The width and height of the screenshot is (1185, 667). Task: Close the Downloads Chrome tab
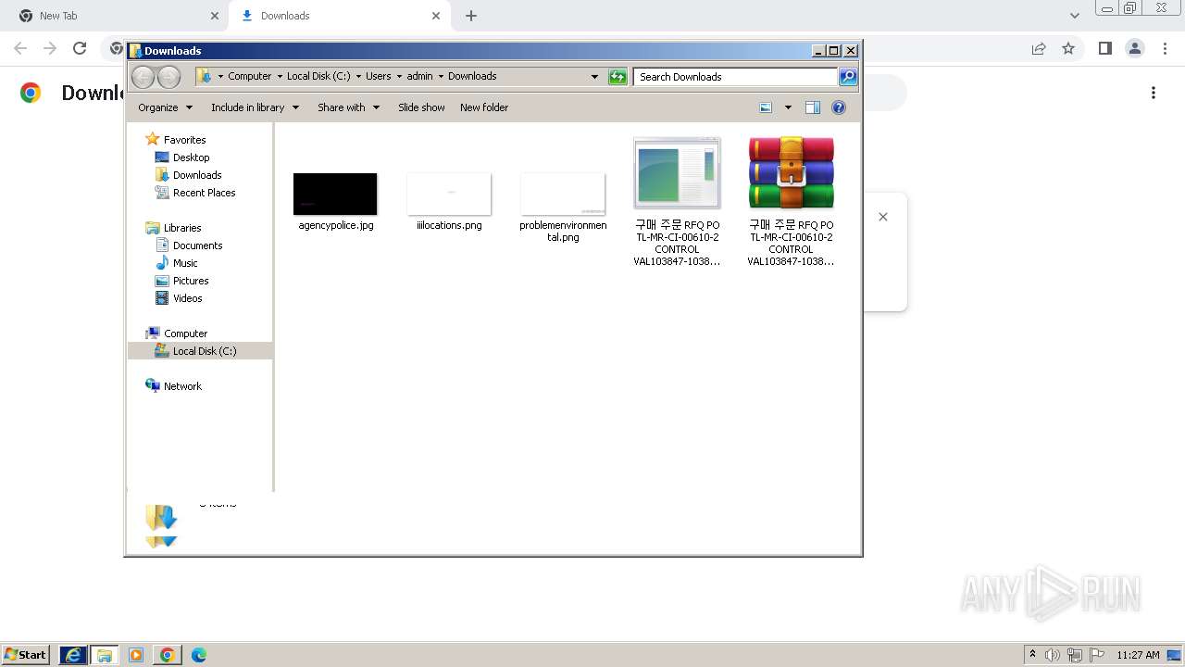[x=436, y=16]
